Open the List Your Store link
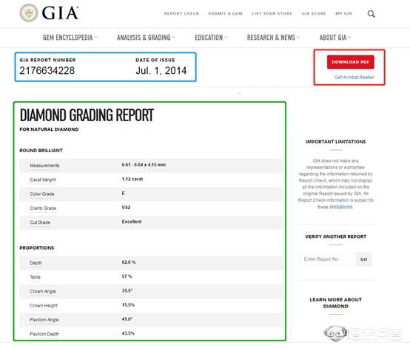Image resolution: width=410 pixels, height=348 pixels. [272, 13]
